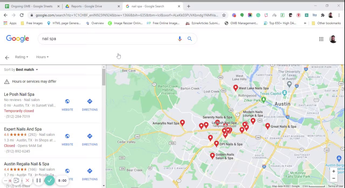Screen dimensions: 345x188
Task: Click the results list scrollbar thumb
Action: [103, 77]
